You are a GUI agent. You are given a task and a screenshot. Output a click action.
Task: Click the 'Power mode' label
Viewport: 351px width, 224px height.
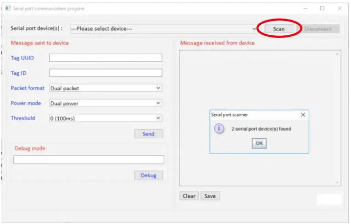tap(26, 103)
